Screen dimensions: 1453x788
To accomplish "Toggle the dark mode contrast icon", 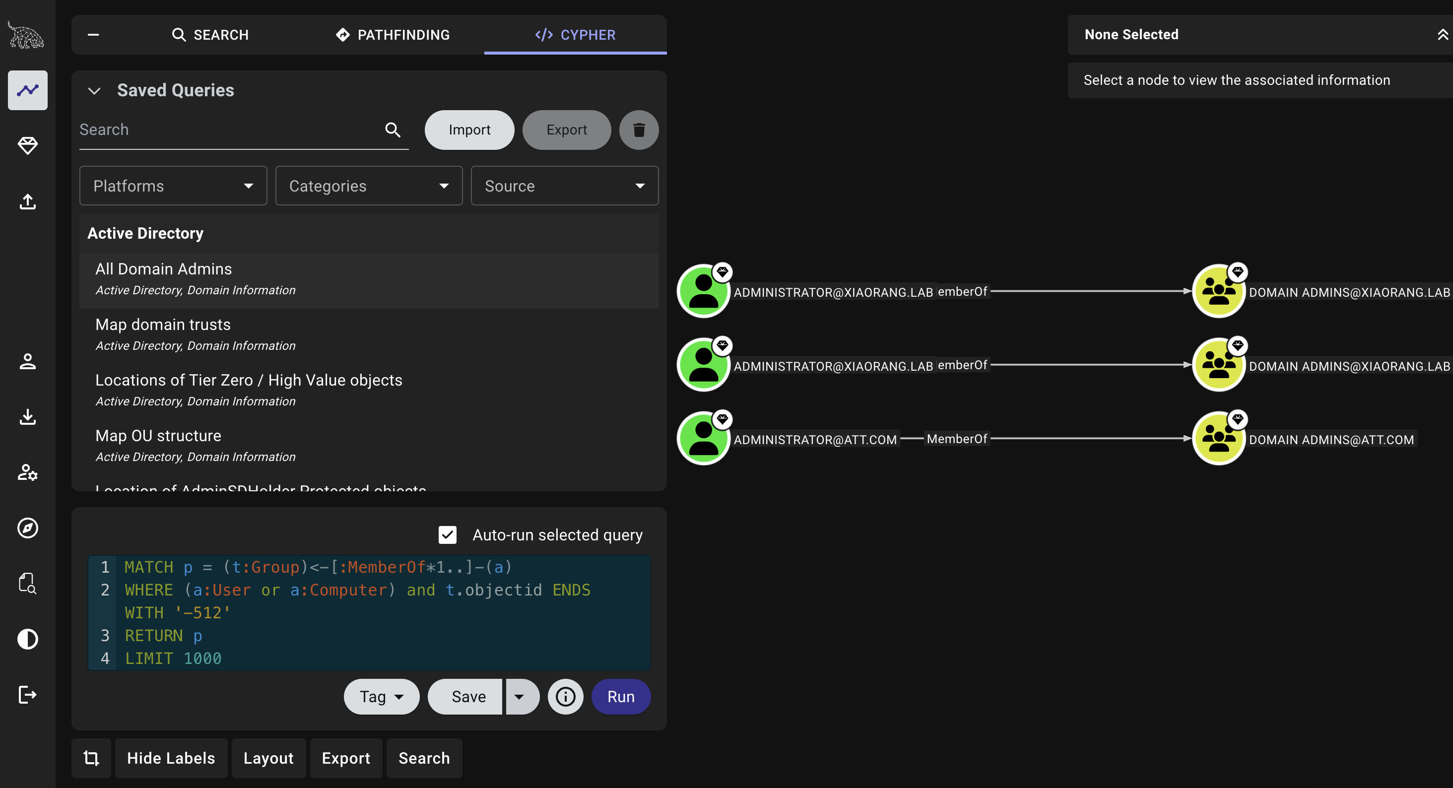I will pos(28,639).
